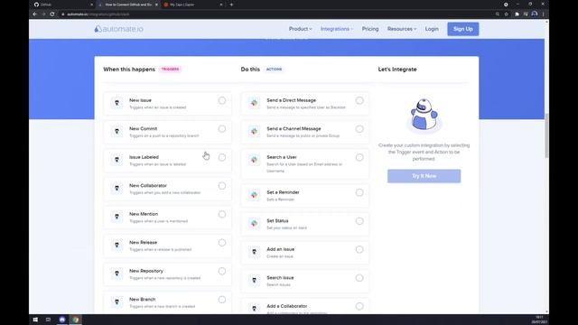Image resolution: width=578 pixels, height=325 pixels.
Task: Select the Search Issue action radio
Action: [359, 278]
